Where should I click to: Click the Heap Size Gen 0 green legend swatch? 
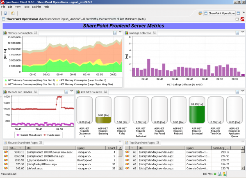point(6,80)
